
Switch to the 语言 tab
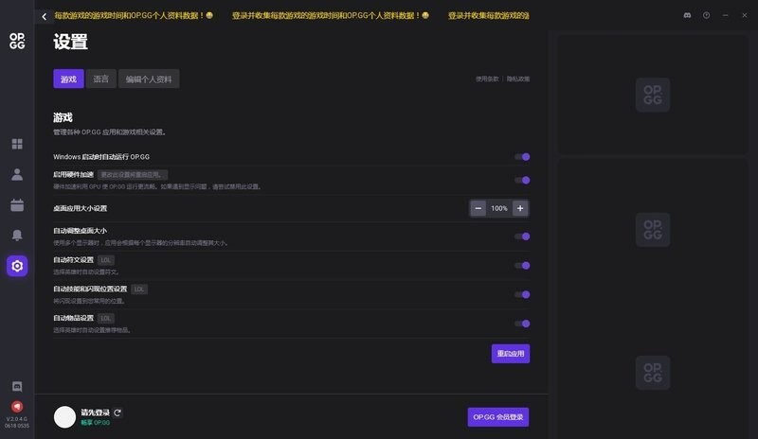pyautogui.click(x=101, y=79)
